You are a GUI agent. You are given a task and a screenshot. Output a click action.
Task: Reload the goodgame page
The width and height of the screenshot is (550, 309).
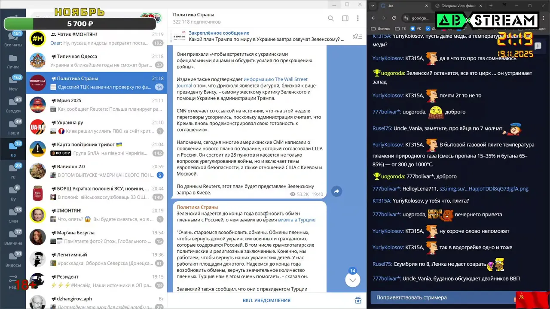pyautogui.click(x=394, y=18)
